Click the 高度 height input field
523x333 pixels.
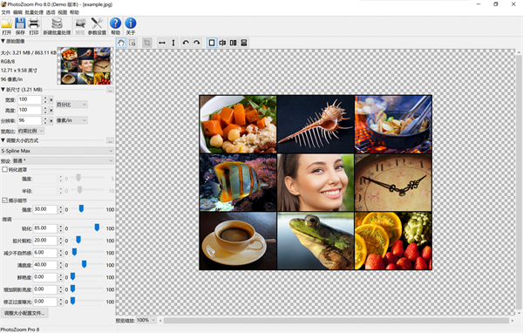tap(30, 110)
